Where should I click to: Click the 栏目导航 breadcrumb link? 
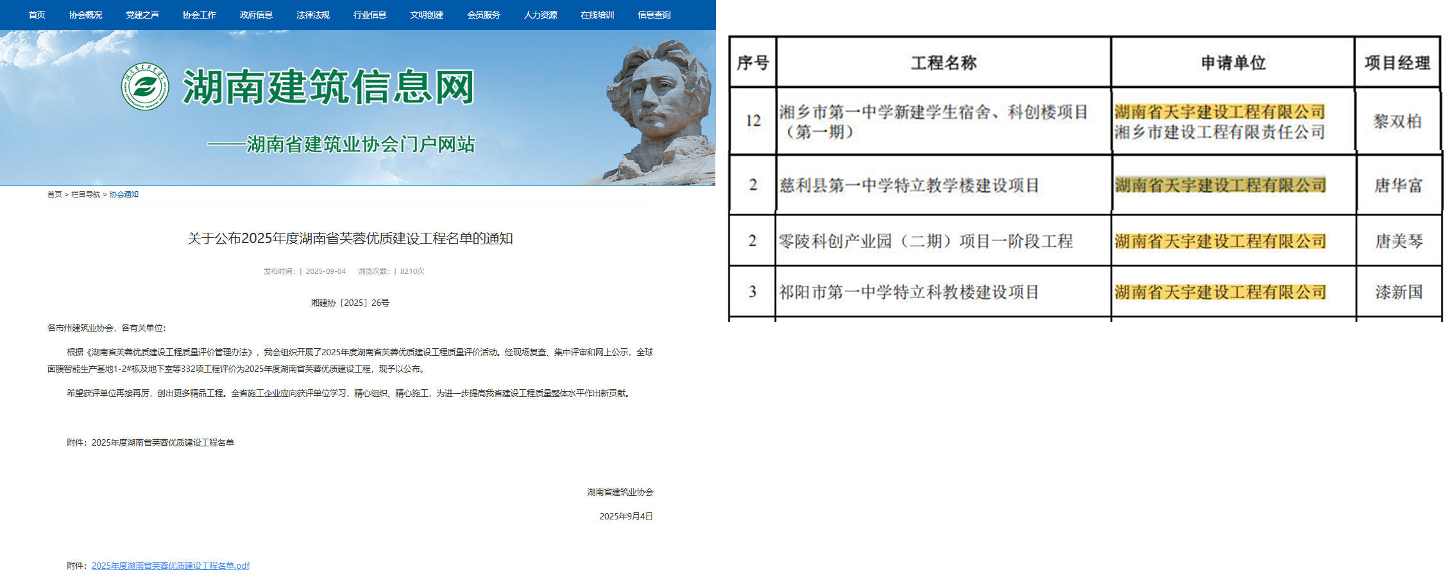(x=85, y=194)
